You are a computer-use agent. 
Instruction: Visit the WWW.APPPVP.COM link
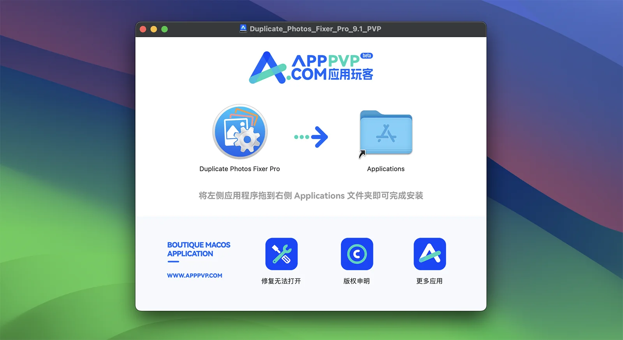tap(195, 275)
